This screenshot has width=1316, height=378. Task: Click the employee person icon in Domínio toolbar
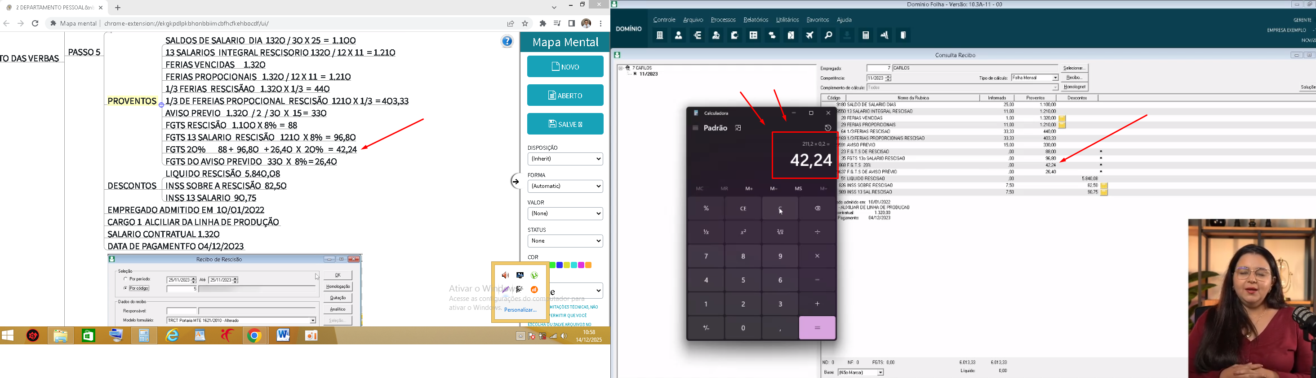678,35
